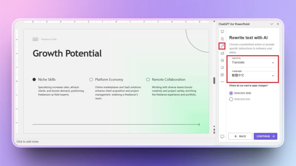Expand the Language dropdown showing 繁體中文
The image size is (296, 166).
coord(253,75)
